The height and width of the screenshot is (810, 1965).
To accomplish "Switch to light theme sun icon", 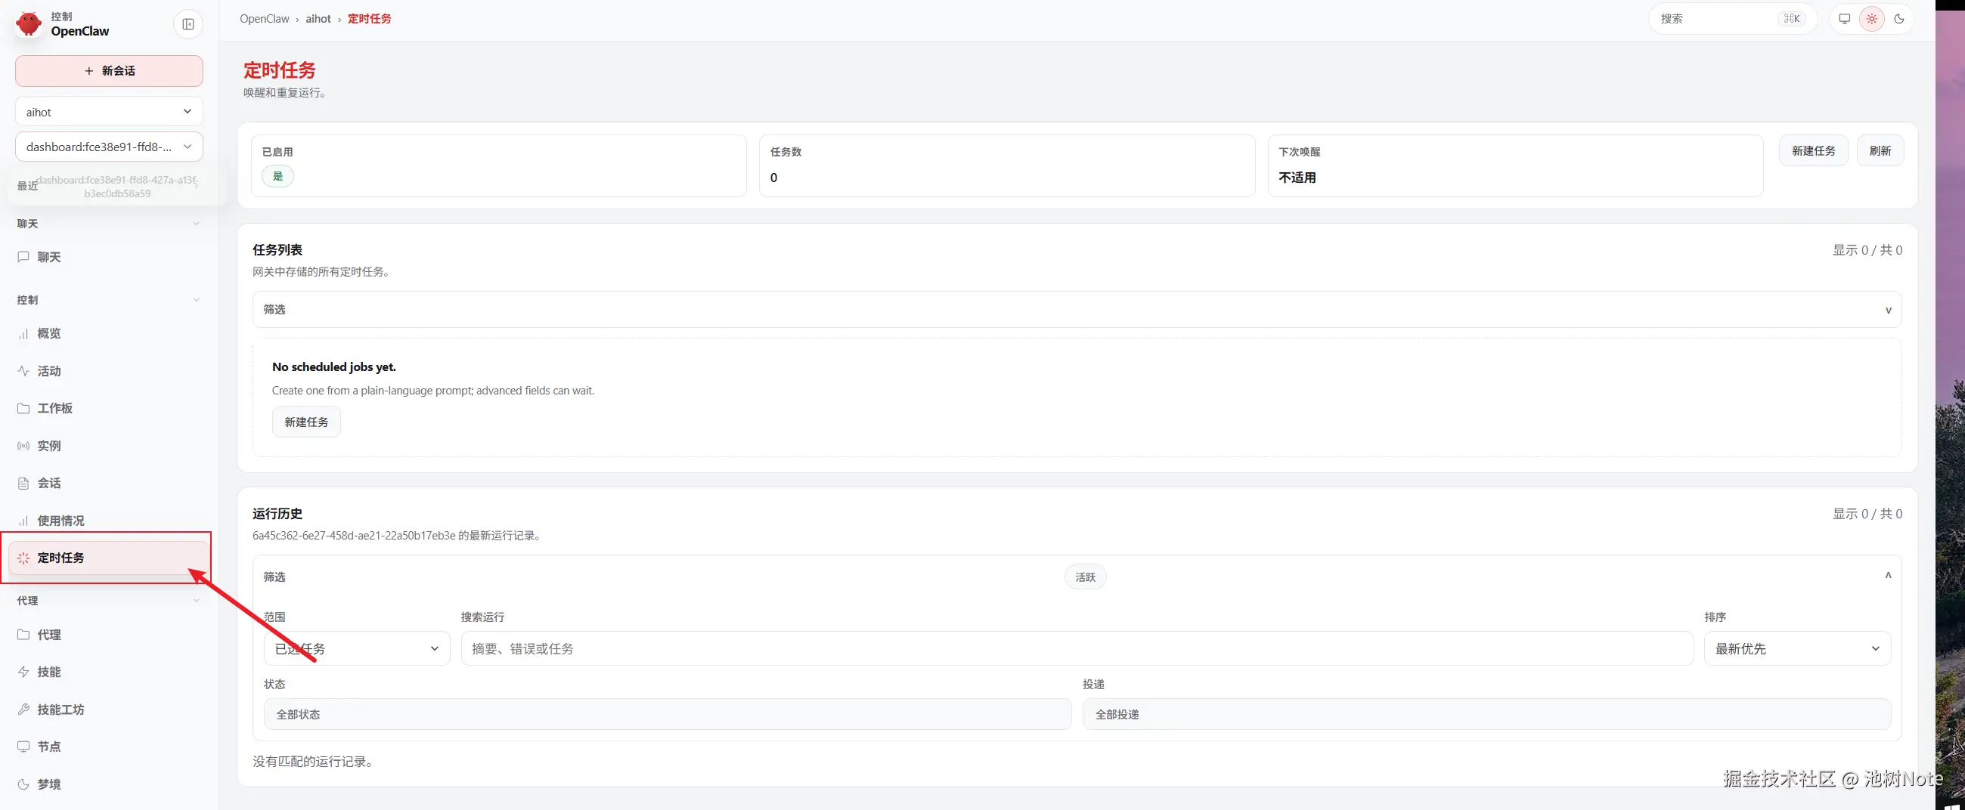I will 1871,19.
